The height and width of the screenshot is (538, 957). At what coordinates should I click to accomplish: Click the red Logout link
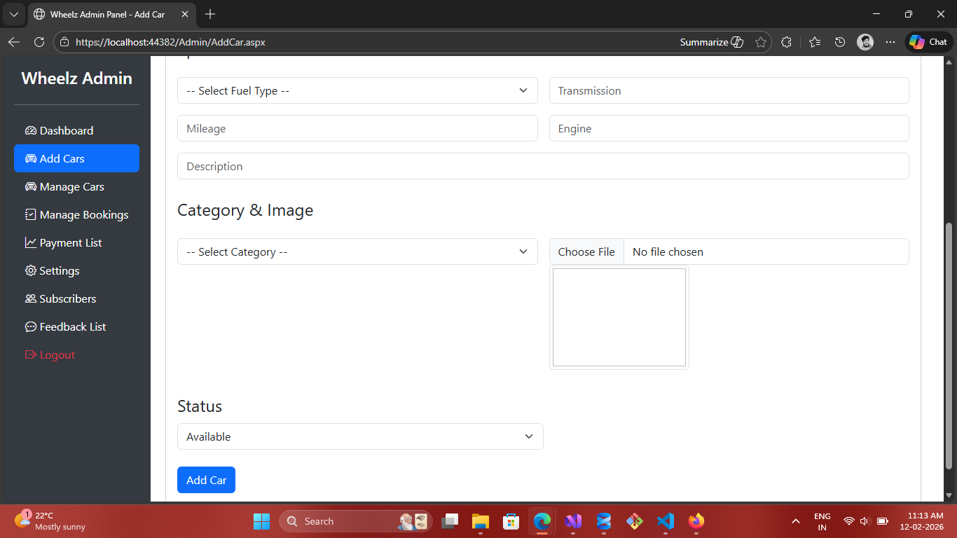click(x=57, y=355)
